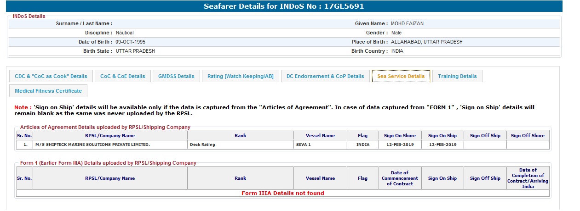Viewport: 580px width, 211px height.
Task: Open the GMDSS Details tab
Action: coord(176,76)
